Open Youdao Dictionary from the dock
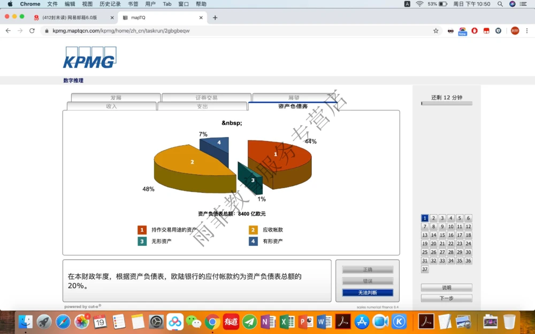This screenshot has width=535, height=334. tap(231, 322)
